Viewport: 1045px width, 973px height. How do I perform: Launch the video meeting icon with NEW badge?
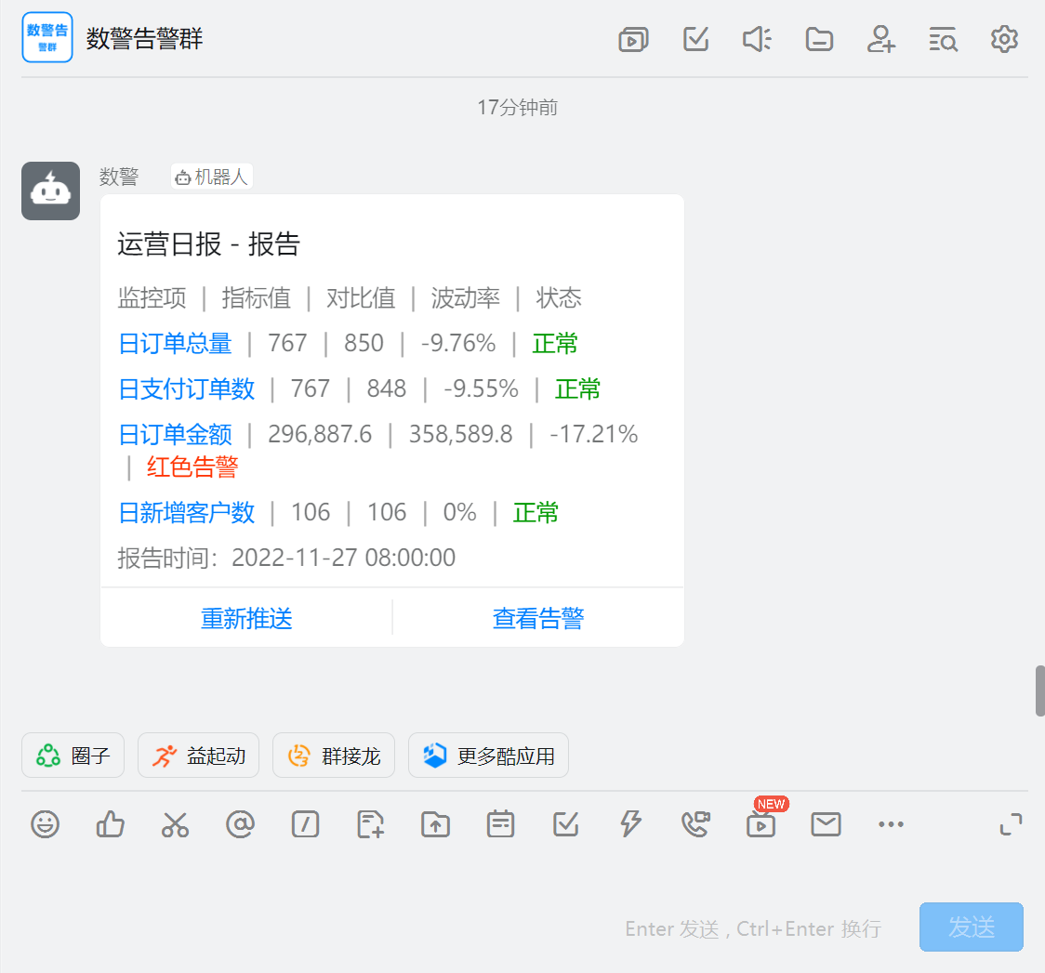pyautogui.click(x=761, y=824)
